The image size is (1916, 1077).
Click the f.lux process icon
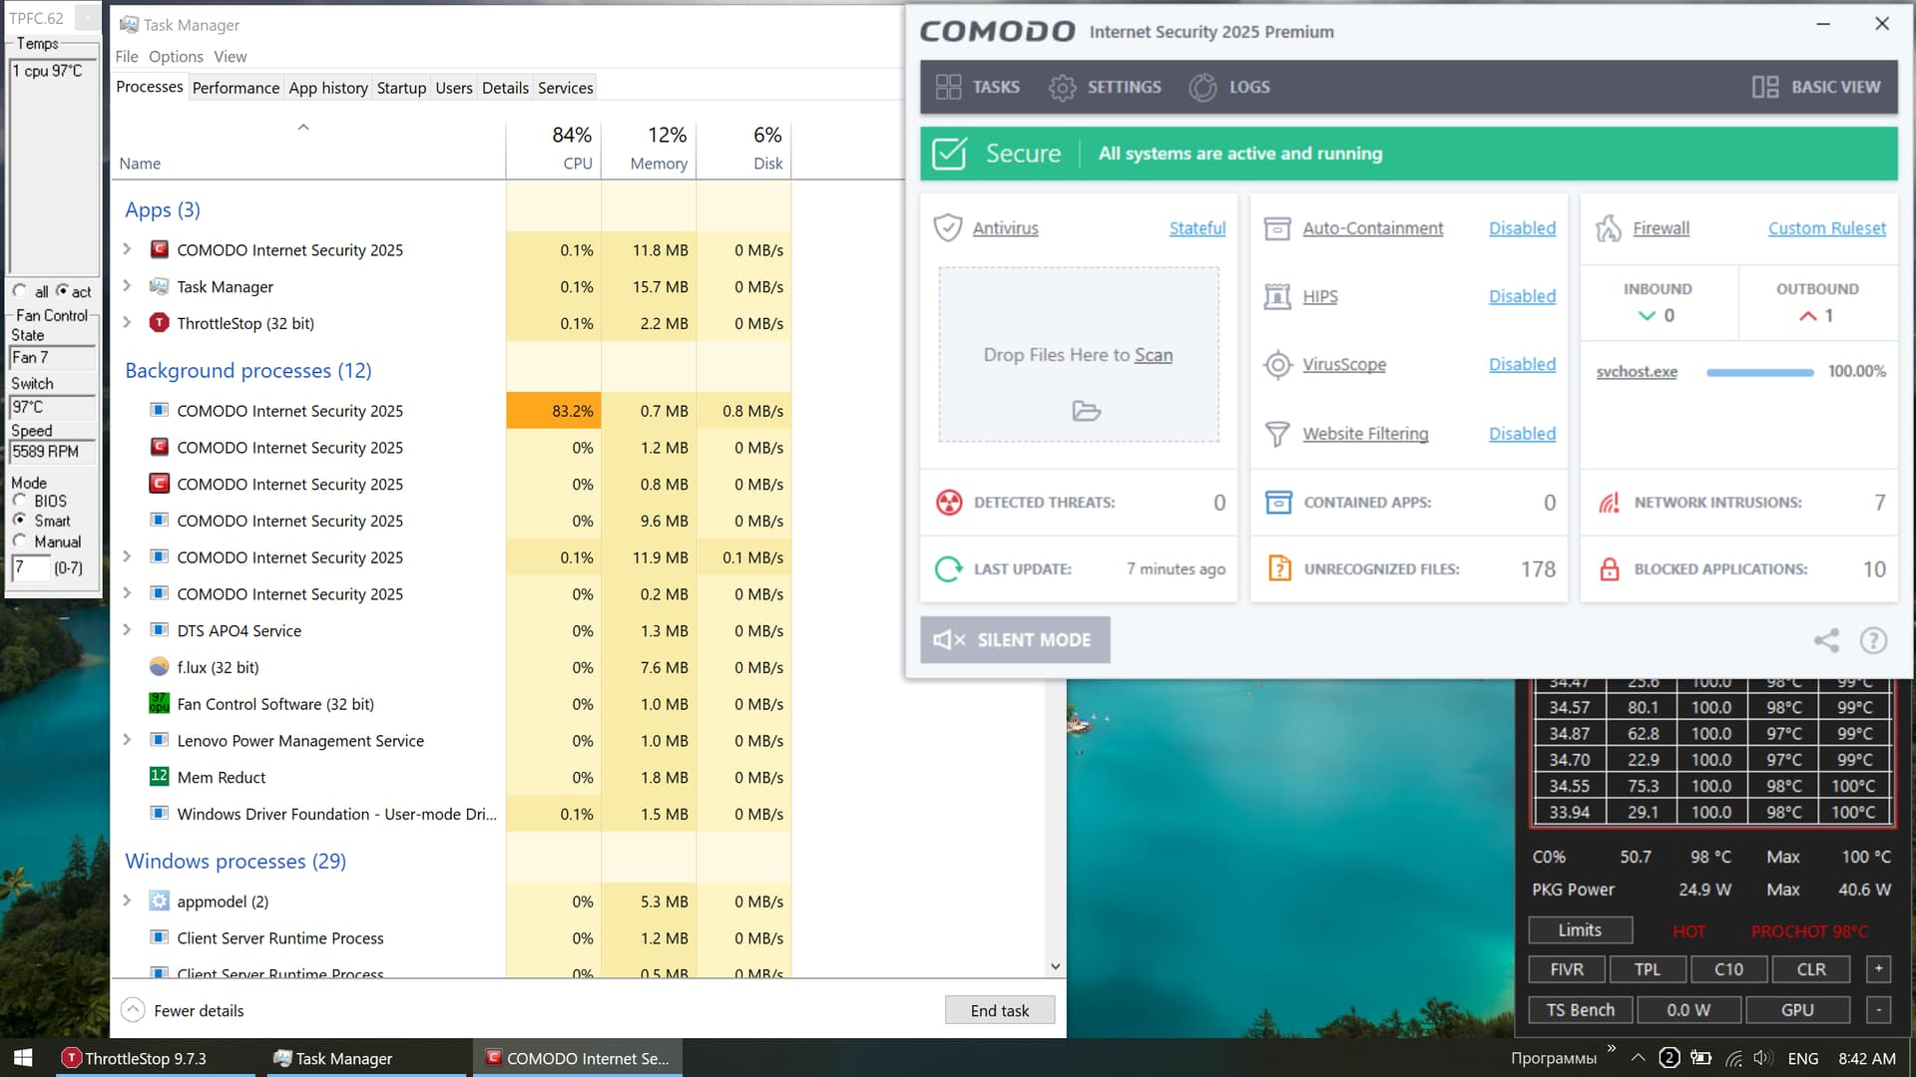coord(159,667)
